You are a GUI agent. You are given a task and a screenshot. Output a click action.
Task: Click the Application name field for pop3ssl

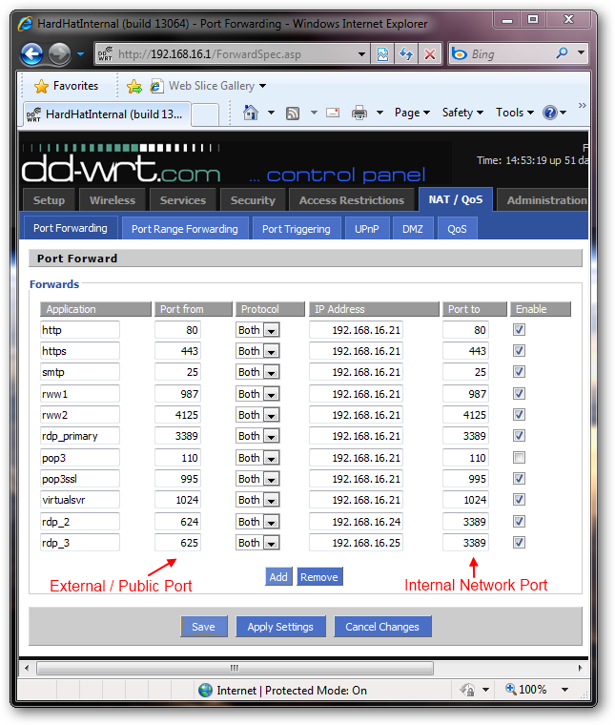(x=80, y=479)
